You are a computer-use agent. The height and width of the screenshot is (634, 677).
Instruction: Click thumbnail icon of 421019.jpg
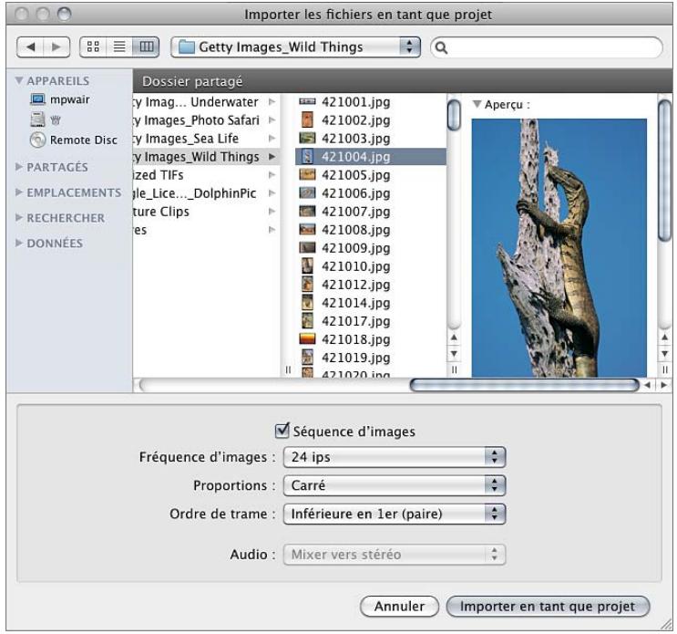pyautogui.click(x=307, y=357)
